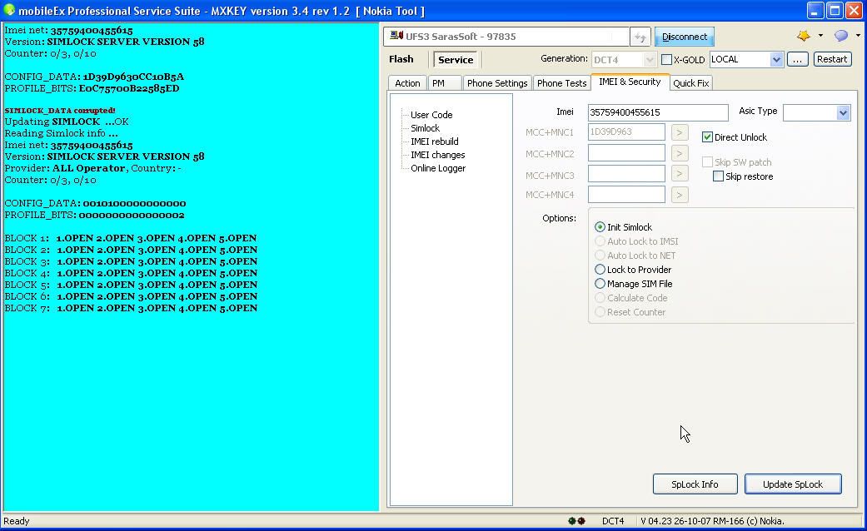867x531 pixels.
Task: Open the Phone Tests tab
Action: click(x=562, y=83)
